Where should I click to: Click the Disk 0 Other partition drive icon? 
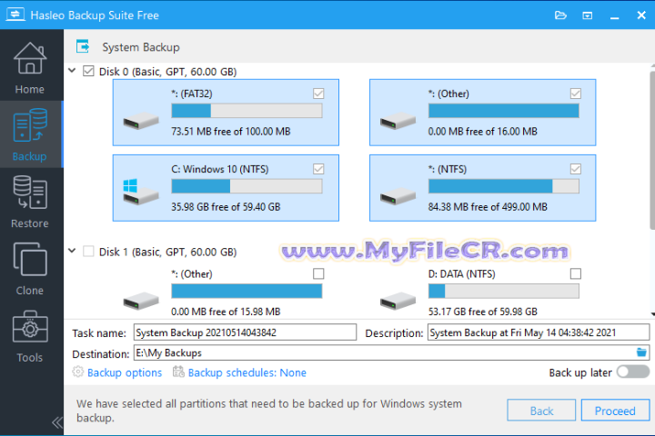coord(398,121)
